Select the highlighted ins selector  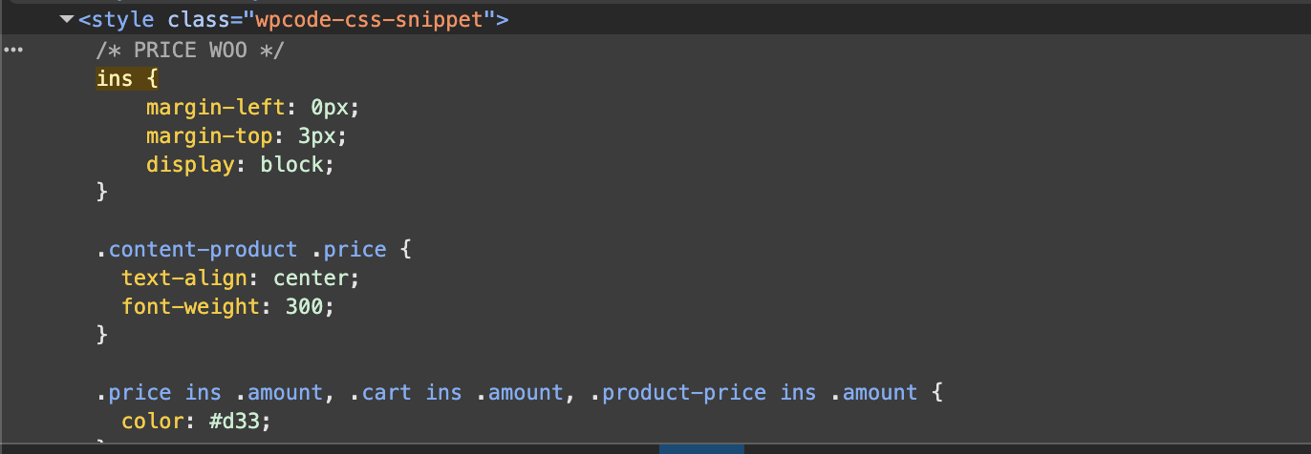coord(115,78)
